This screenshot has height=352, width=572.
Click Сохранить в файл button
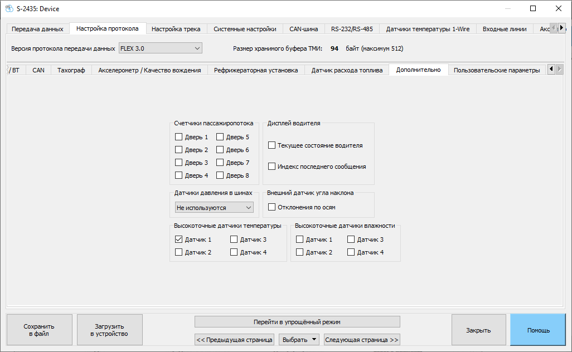pos(39,330)
